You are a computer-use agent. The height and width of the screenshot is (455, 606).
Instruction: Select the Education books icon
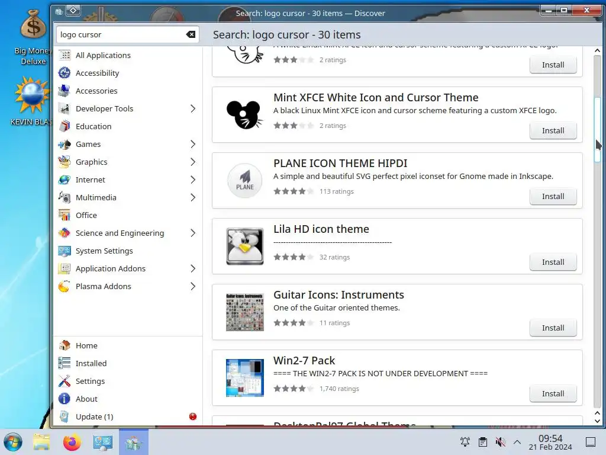[64, 127]
